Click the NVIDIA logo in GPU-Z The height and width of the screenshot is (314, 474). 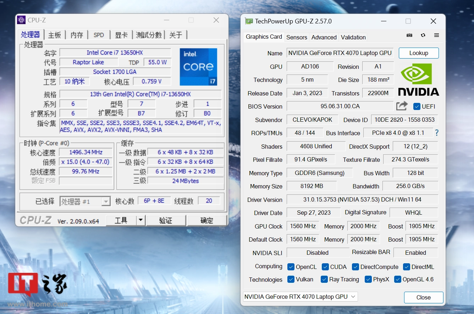(x=418, y=80)
